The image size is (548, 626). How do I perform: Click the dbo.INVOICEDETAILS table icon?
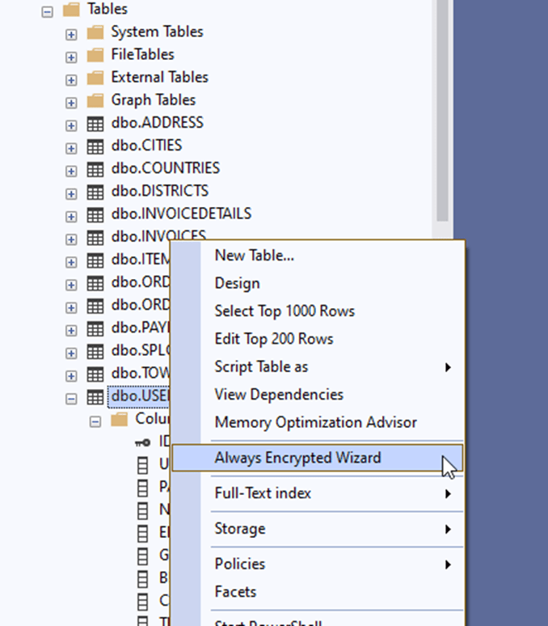click(x=95, y=214)
